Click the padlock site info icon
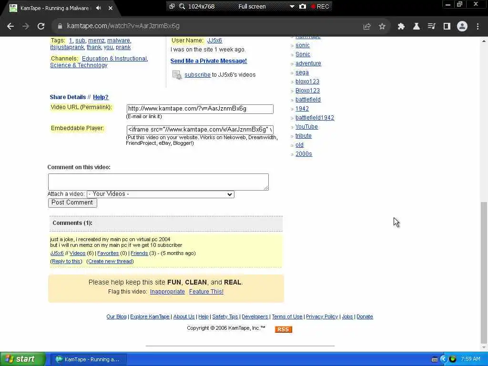 60,26
